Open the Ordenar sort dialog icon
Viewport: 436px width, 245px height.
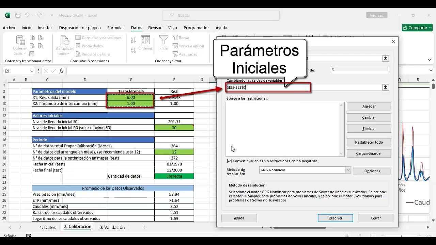coord(145,40)
